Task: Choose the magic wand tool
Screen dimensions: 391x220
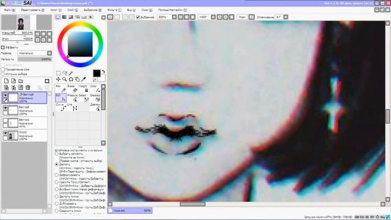Action: (x=71, y=73)
